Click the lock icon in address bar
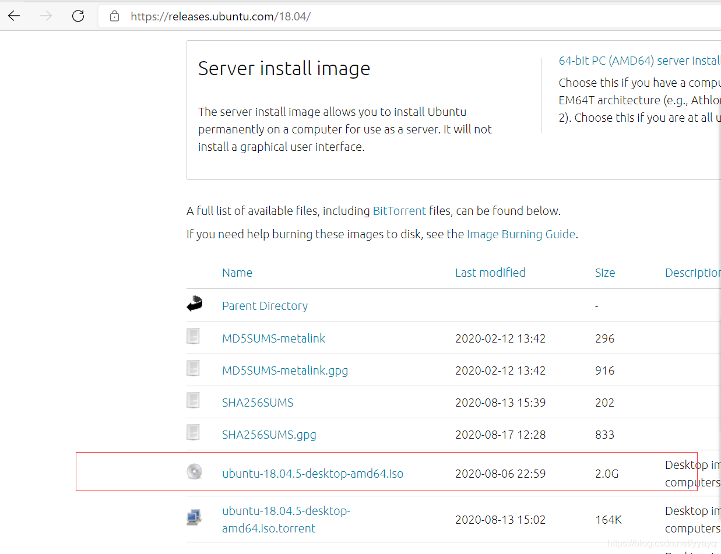Screen dimensions: 721x554 click(115, 16)
